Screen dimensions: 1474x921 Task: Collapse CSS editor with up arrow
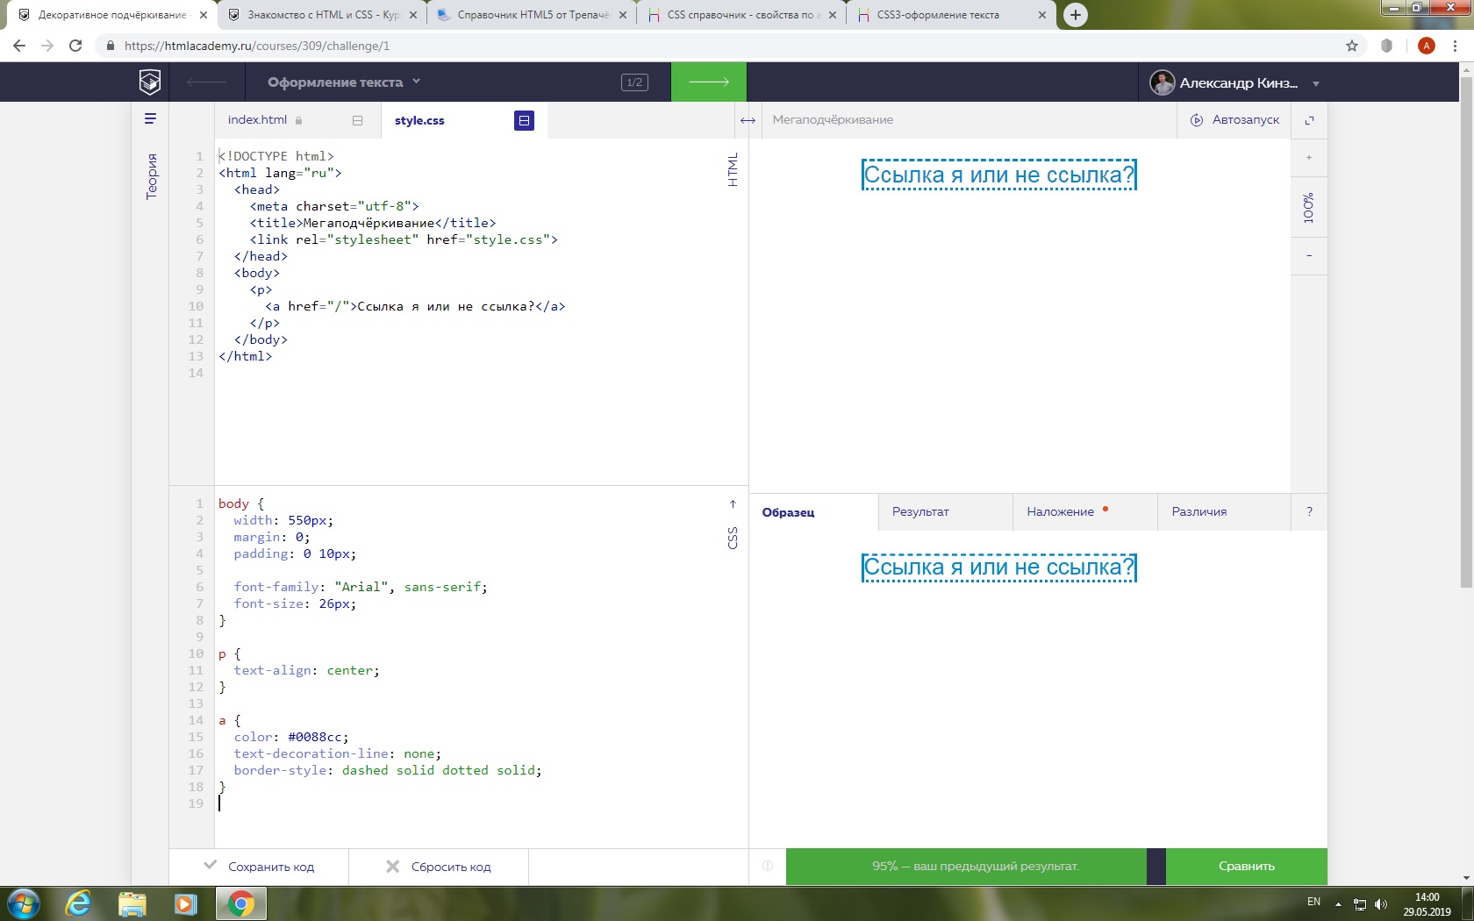(733, 504)
